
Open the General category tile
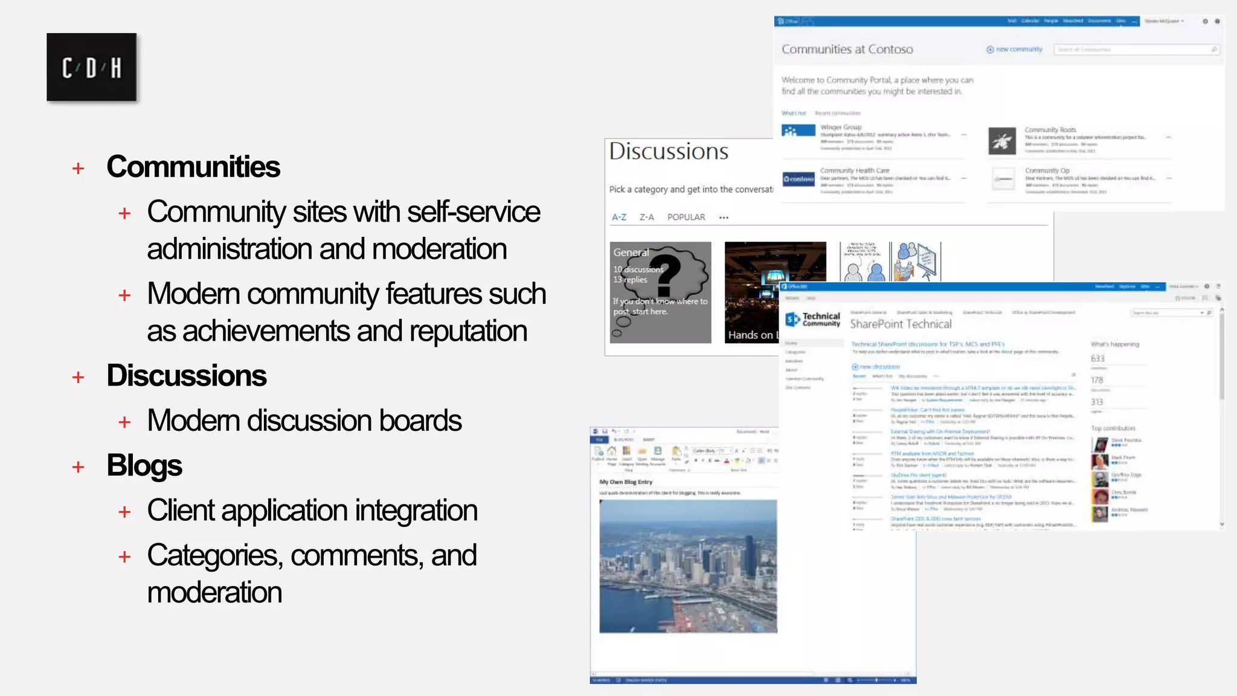[x=660, y=292]
